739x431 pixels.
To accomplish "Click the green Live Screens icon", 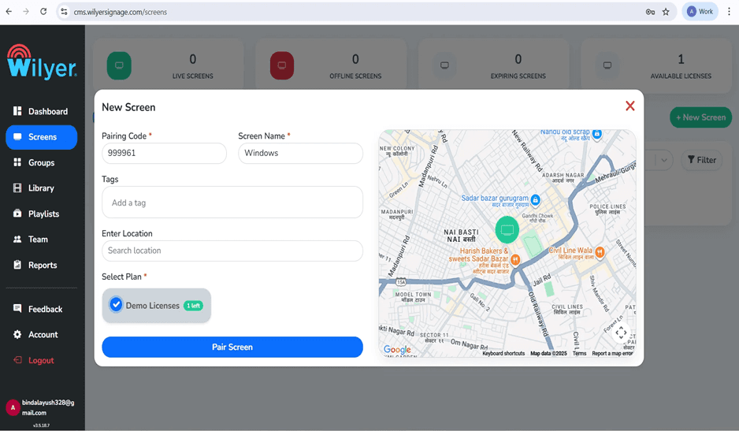I will (x=119, y=65).
